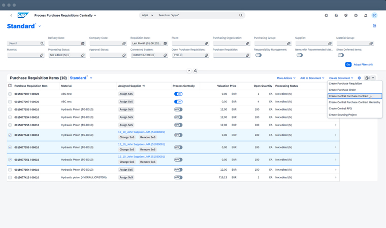Uncheck row 0015077349 / 00010

[10, 135]
